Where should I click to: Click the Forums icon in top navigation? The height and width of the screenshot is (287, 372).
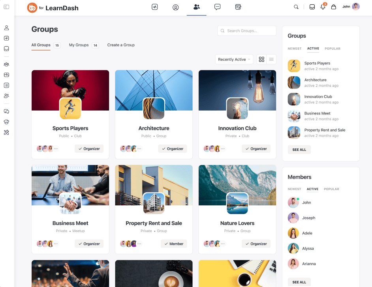(239, 7)
